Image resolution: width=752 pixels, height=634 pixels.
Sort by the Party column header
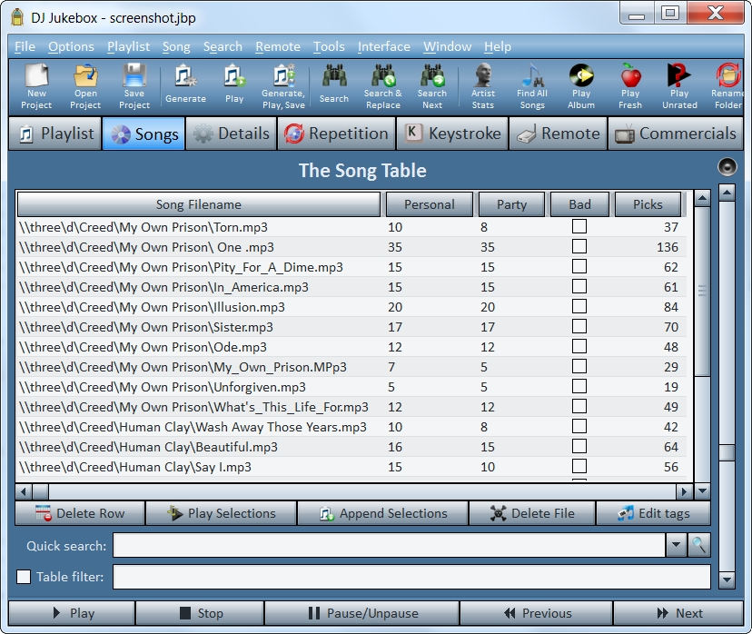(511, 204)
